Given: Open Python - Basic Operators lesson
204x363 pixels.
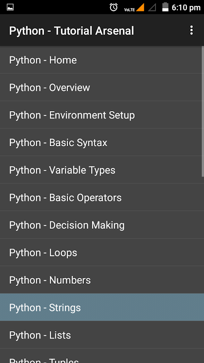Looking at the screenshot, I should (101, 197).
